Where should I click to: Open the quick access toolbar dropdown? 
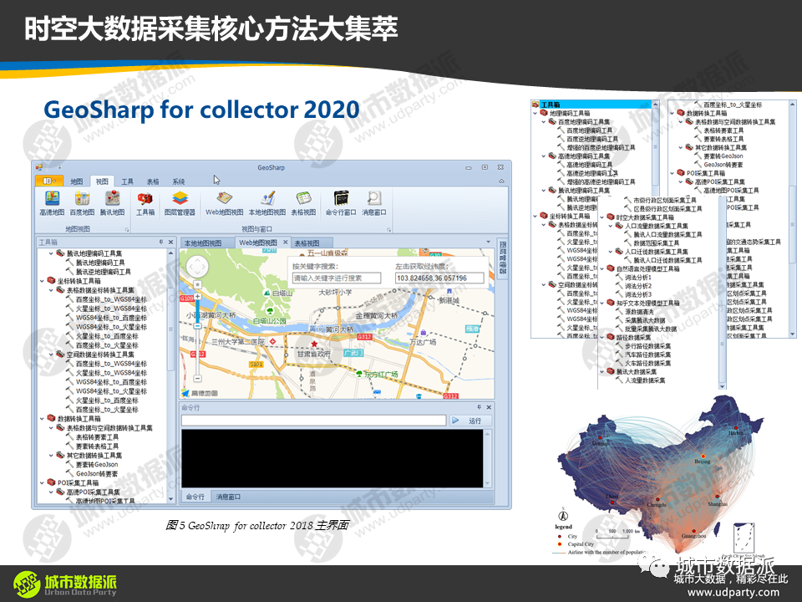(59, 167)
